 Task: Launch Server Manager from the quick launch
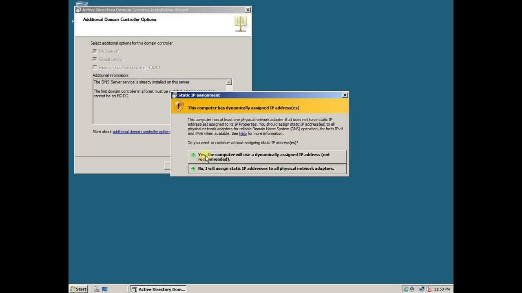click(x=97, y=289)
